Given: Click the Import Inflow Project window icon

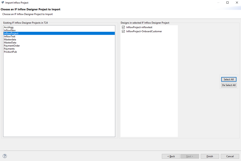Looking at the screenshot, I should (x=3, y=3).
